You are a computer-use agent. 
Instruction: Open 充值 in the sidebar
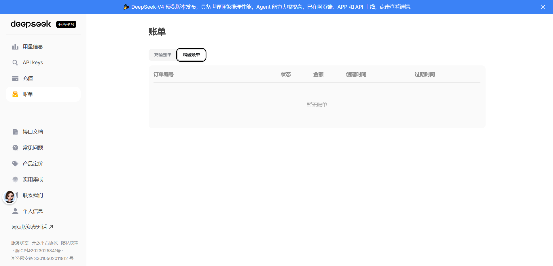[x=43, y=78]
